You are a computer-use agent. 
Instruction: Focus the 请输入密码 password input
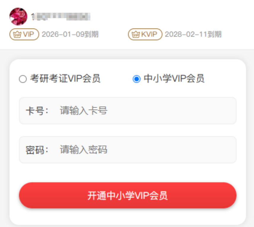click(128, 150)
